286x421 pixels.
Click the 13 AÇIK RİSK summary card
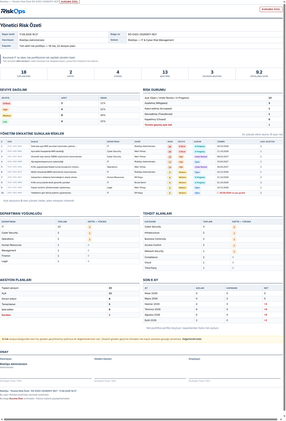[x=165, y=73]
